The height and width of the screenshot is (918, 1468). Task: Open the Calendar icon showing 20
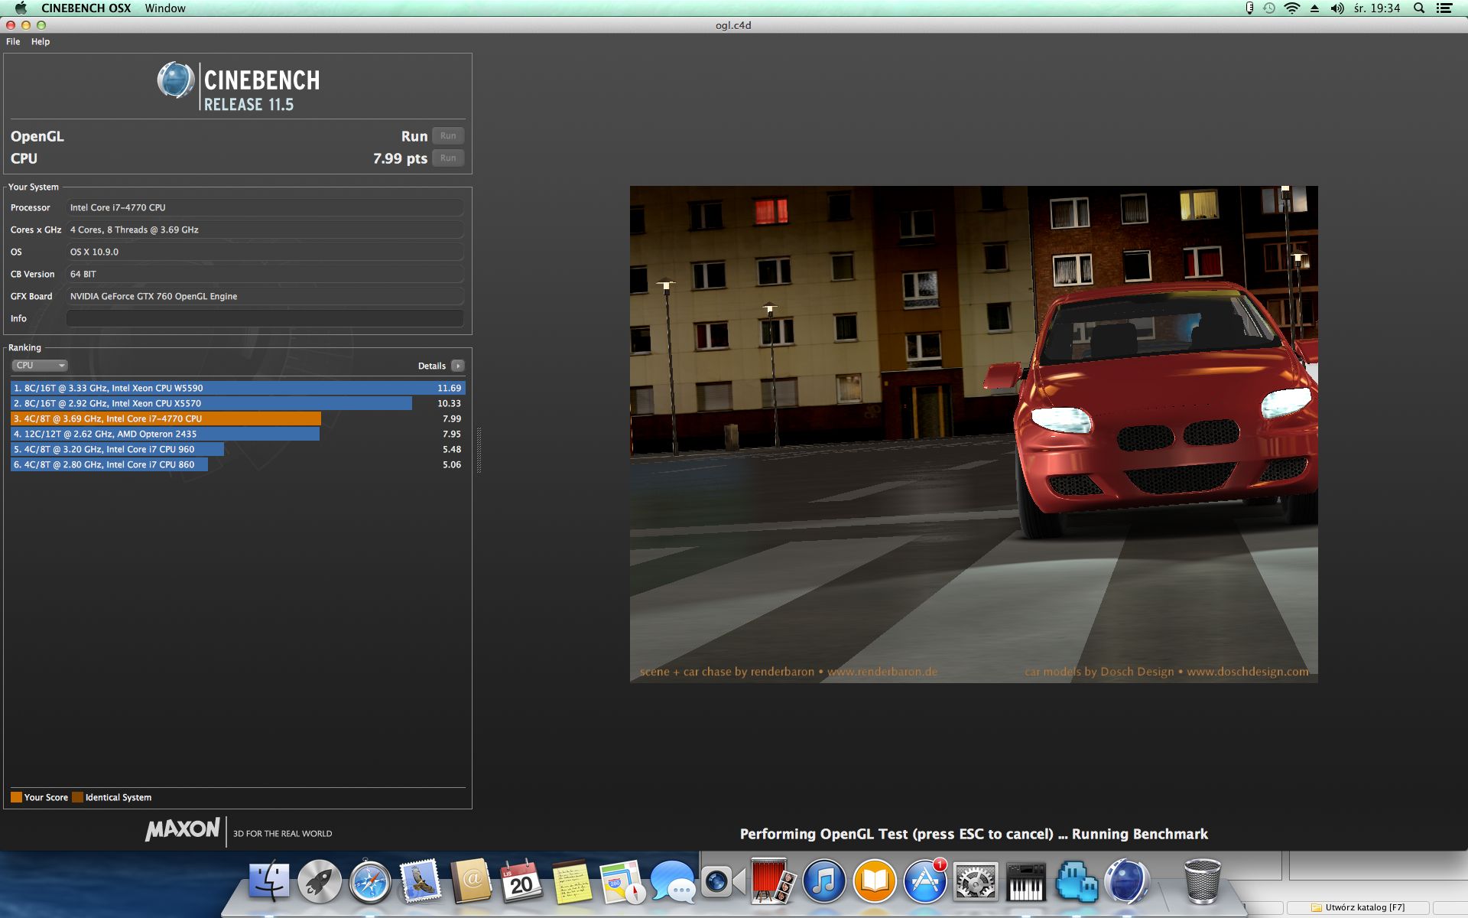[521, 881]
